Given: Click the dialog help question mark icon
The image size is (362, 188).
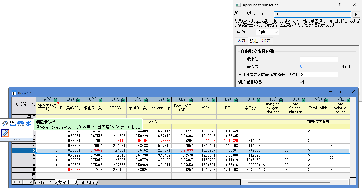Looking at the screenshot, I should (x=339, y=5).
